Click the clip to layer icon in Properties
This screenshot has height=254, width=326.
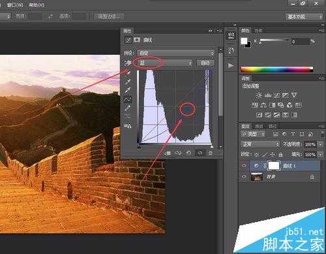tap(168, 153)
